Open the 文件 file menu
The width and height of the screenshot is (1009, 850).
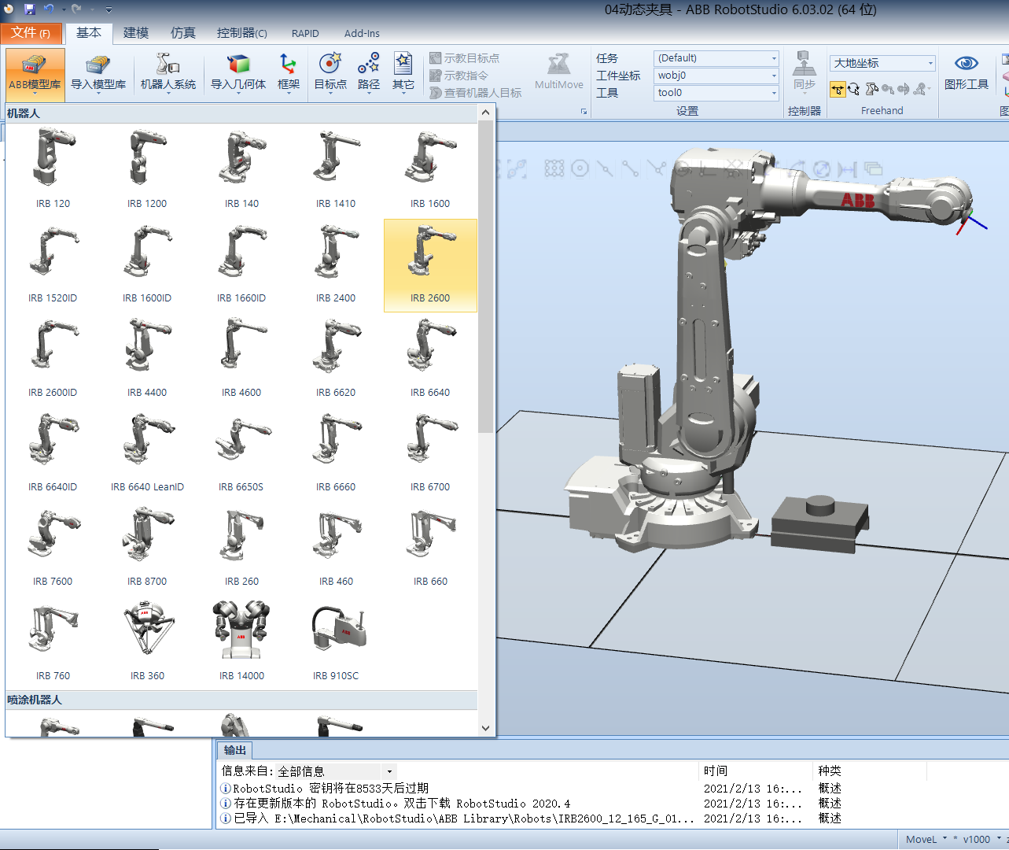[x=31, y=33]
